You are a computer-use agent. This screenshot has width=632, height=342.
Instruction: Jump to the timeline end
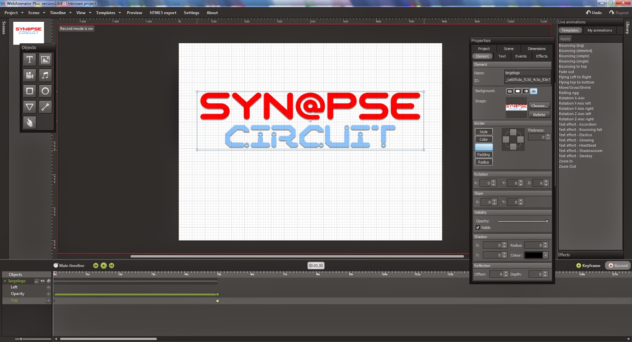tap(111, 265)
